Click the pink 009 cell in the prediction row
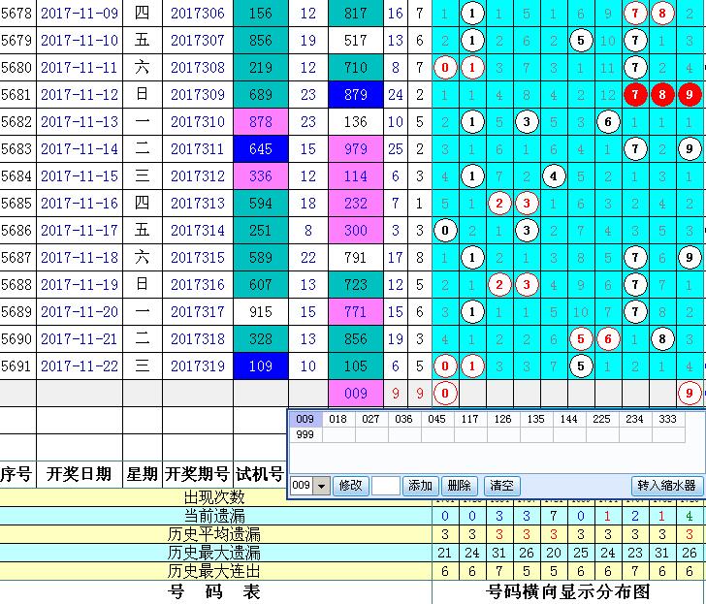Viewport: 706px width, 604px height. point(355,394)
